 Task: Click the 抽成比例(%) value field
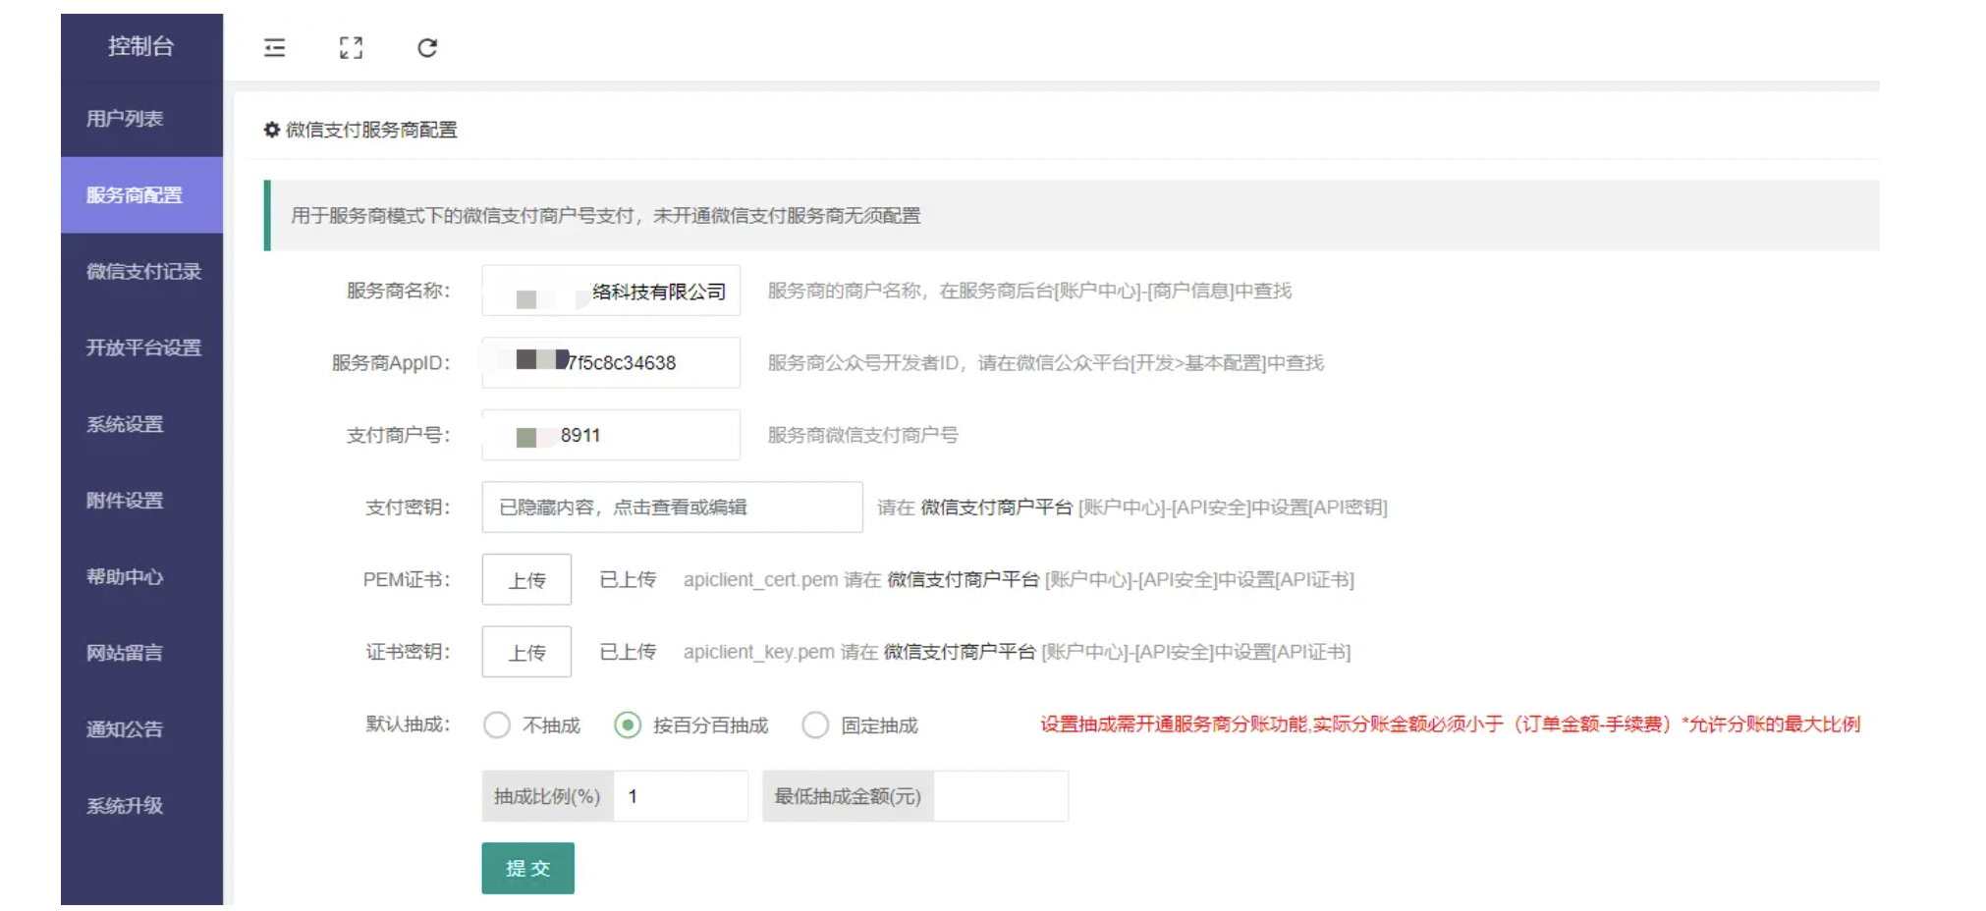tap(681, 796)
